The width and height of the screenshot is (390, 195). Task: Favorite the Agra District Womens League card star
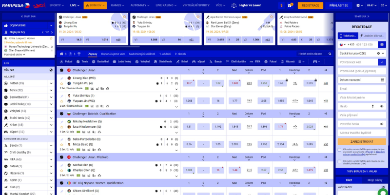(272, 17)
